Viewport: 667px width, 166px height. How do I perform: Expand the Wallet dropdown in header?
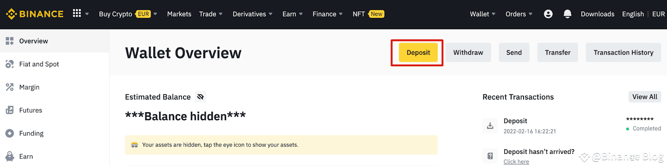483,14
